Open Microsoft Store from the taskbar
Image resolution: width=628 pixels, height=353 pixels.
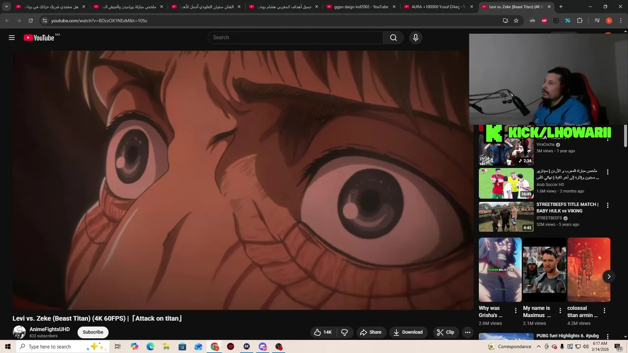pos(183,347)
